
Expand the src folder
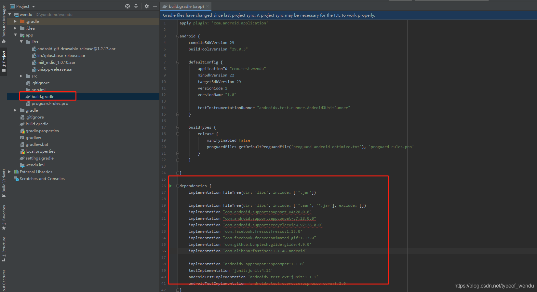pos(21,76)
